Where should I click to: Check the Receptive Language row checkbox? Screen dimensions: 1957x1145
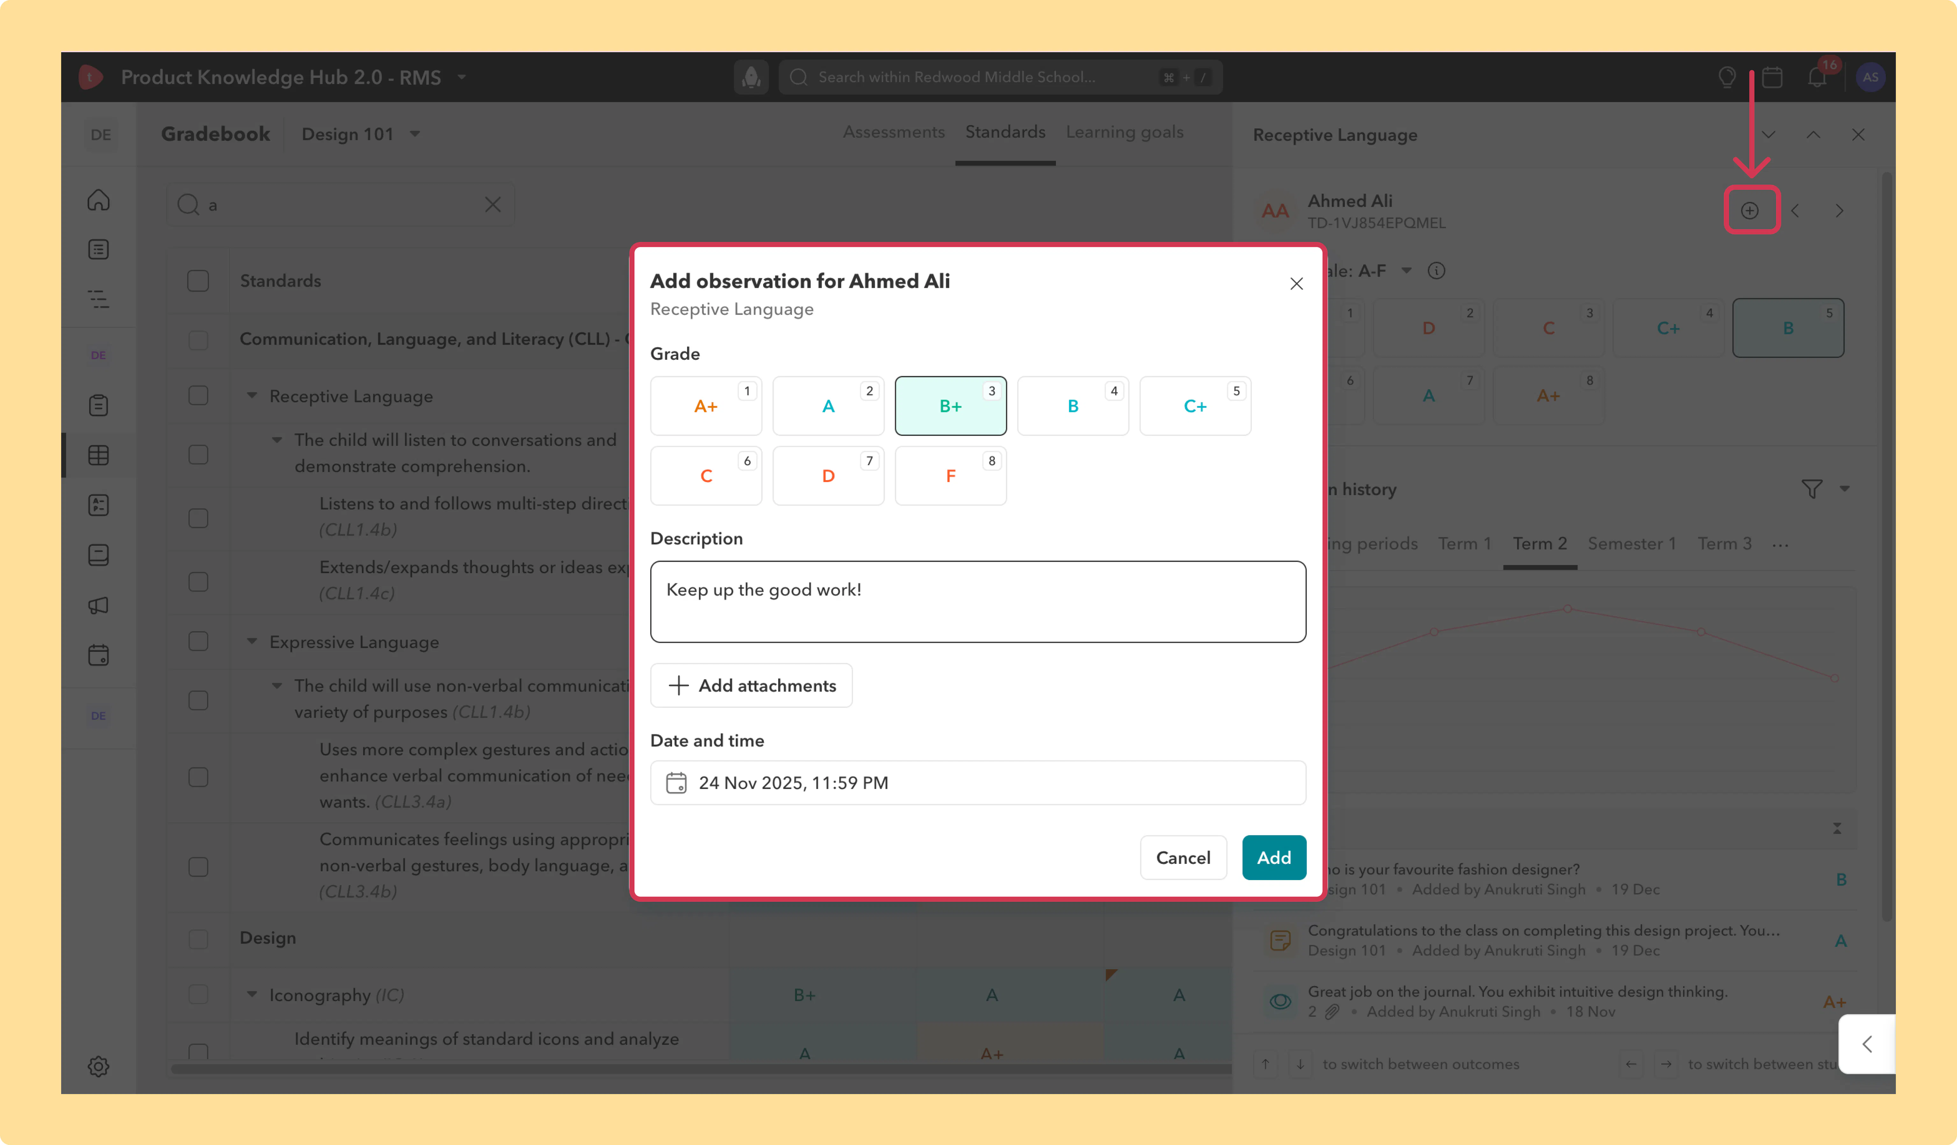(198, 396)
